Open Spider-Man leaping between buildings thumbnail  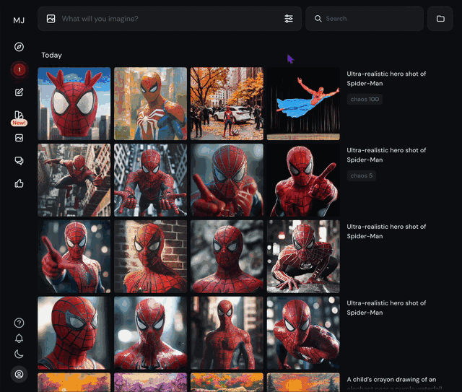click(74, 180)
